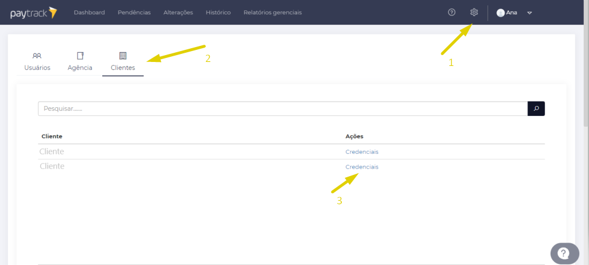Navigate to Histórico page

click(x=218, y=13)
